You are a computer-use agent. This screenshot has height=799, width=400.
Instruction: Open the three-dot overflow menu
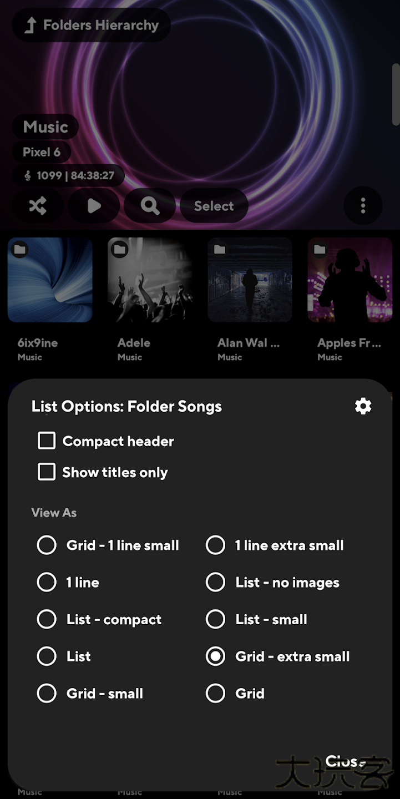[363, 205]
